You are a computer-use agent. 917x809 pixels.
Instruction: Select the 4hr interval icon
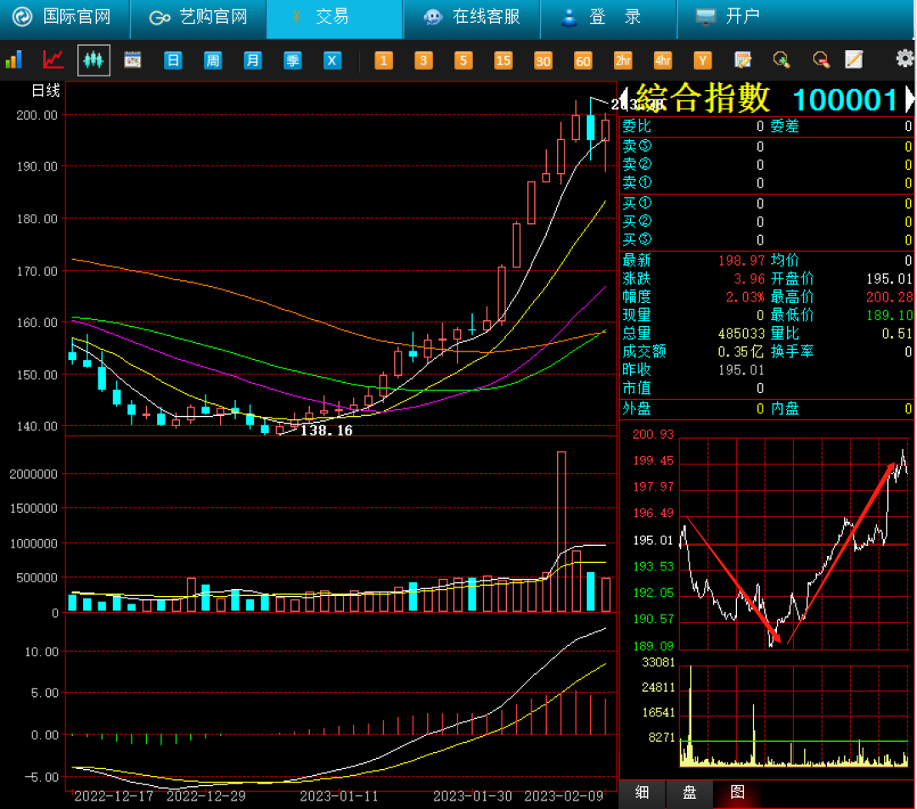[x=662, y=60]
